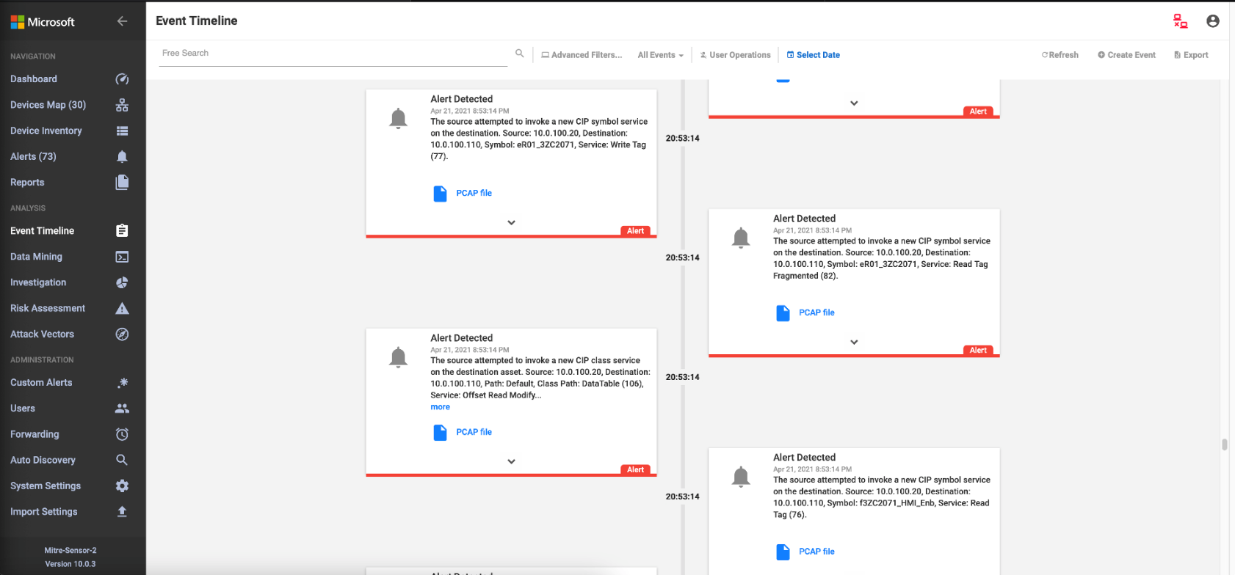This screenshot has height=575, width=1235.
Task: Open PCAP file link in Read Tag Fragmented alert
Action: (x=816, y=312)
